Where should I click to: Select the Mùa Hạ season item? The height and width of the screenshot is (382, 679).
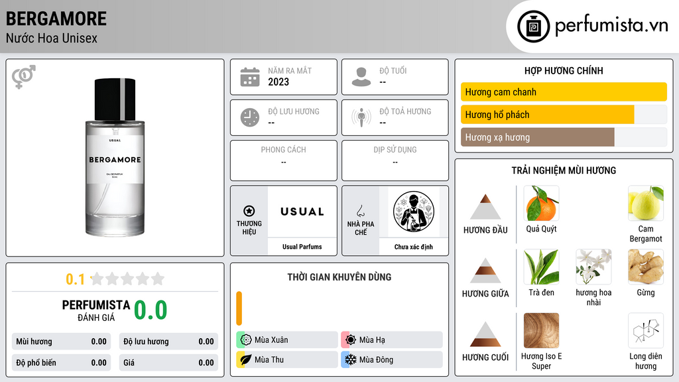click(x=392, y=340)
